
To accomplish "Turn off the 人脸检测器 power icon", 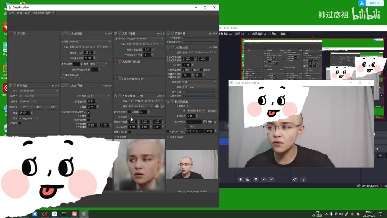I will [x=63, y=33].
